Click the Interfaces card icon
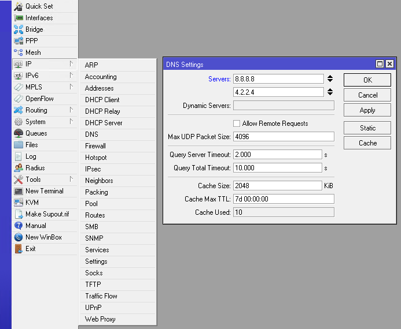401x329 pixels. (x=19, y=18)
